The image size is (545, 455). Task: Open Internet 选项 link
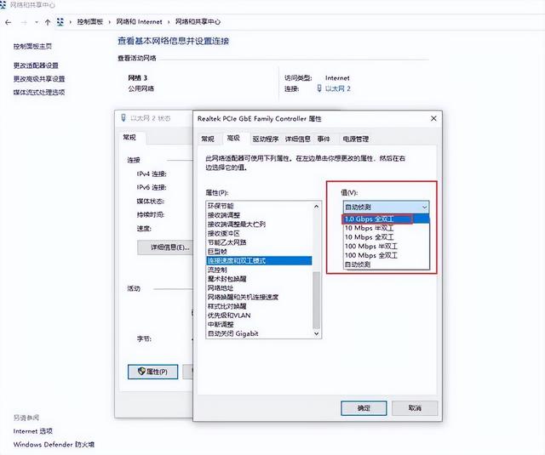(x=32, y=431)
